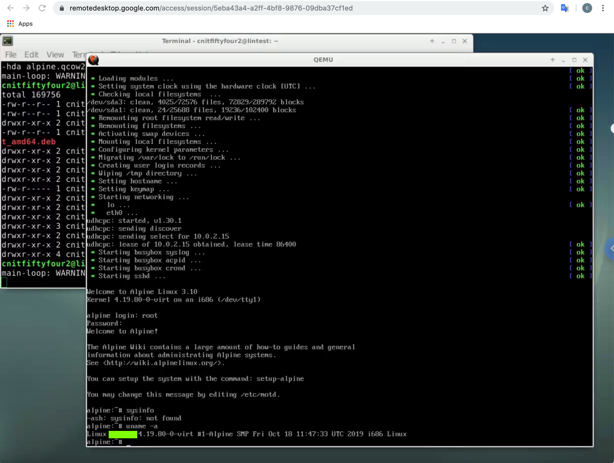
Task: Open the Chrome profile avatar
Action: (x=587, y=8)
